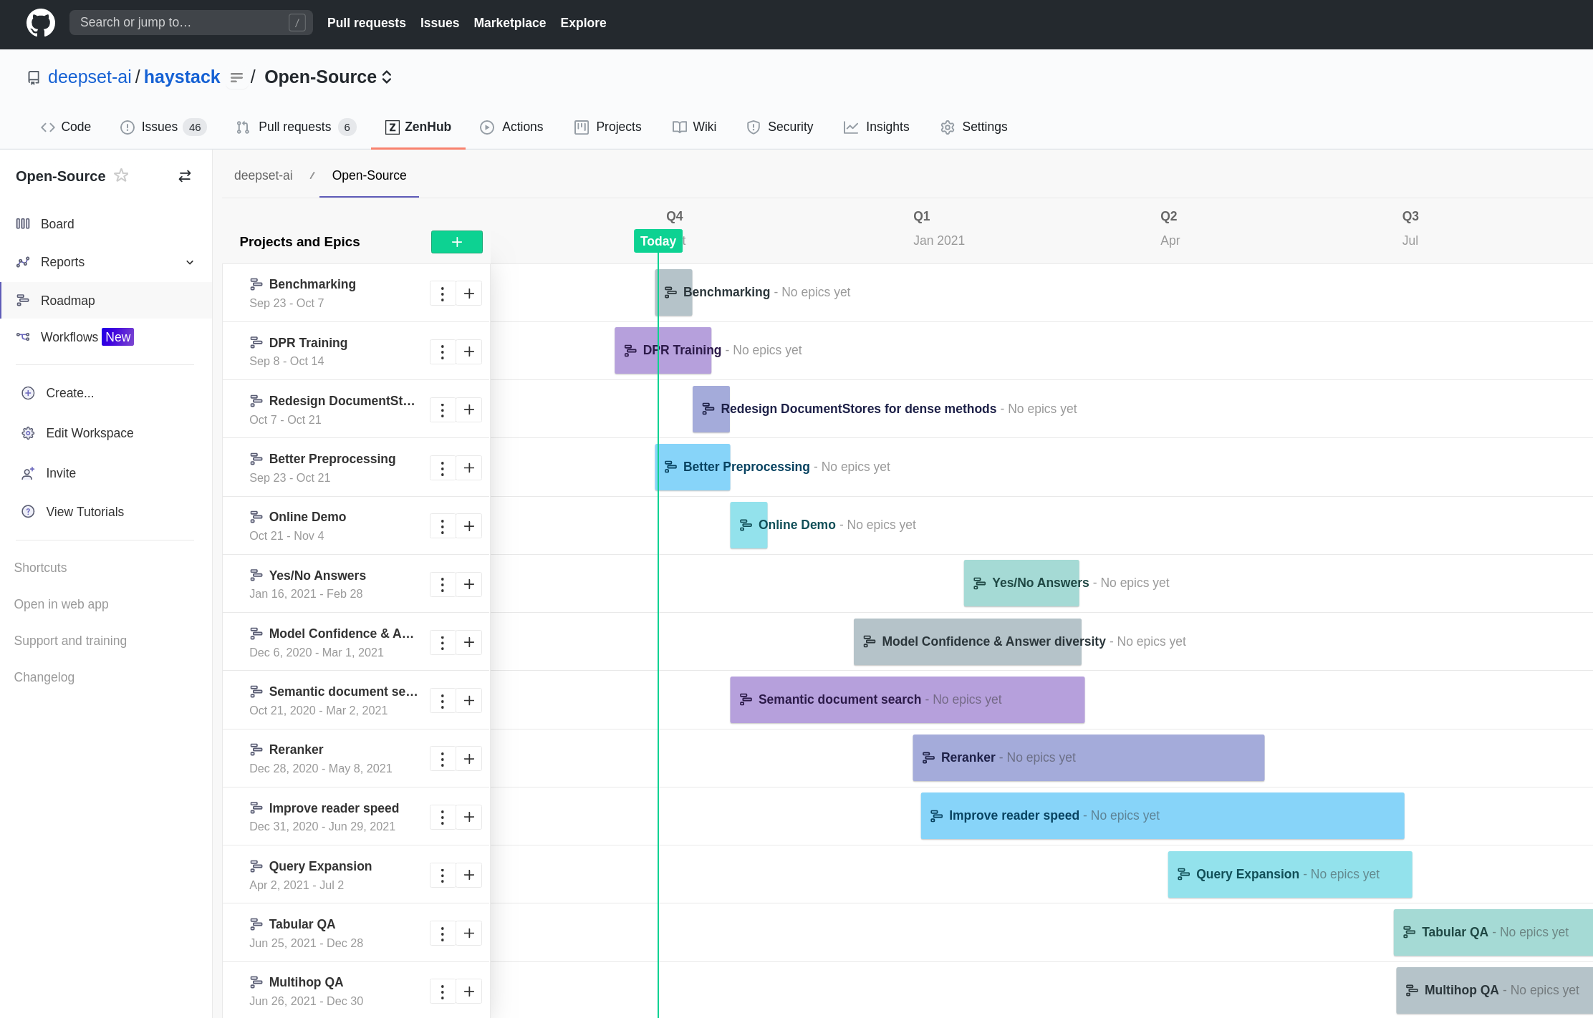Open the deepset-ai breadcrumb link
This screenshot has width=1593, height=1018.
pyautogui.click(x=263, y=175)
